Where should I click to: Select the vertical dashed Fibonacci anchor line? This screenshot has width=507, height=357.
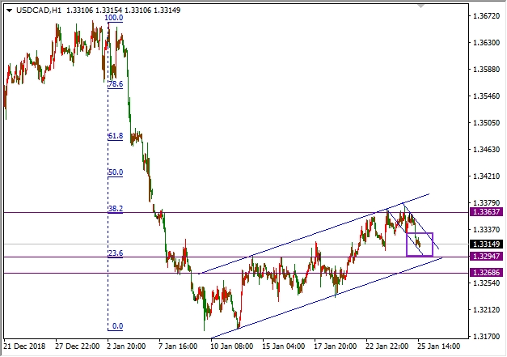[108, 202]
